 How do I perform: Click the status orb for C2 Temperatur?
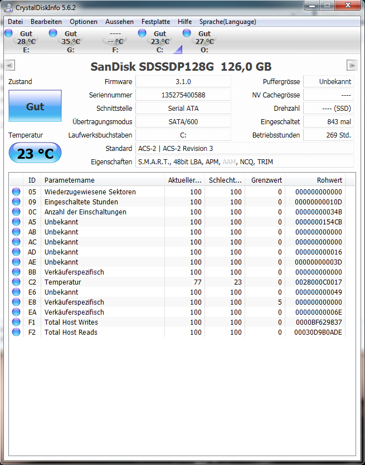pos(16,282)
